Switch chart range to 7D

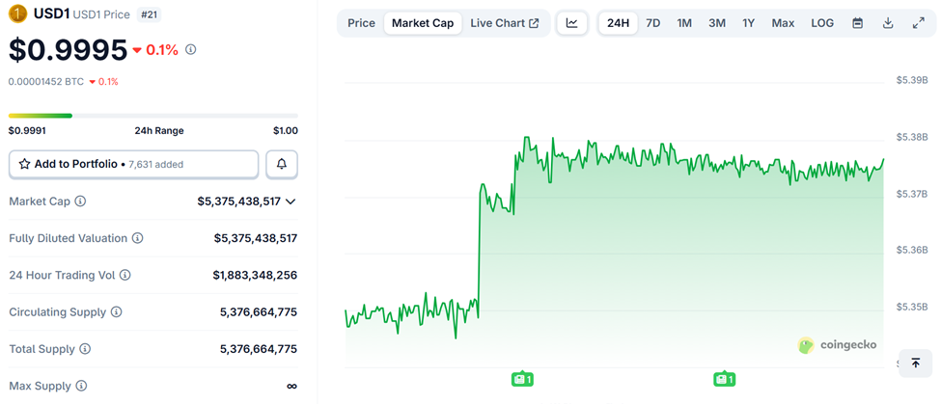pyautogui.click(x=653, y=23)
